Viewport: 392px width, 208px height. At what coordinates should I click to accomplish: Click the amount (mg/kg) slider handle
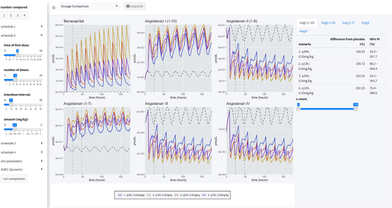(x=15, y=129)
